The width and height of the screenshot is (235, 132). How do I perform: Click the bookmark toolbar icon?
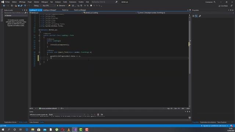click(x=91, y=6)
